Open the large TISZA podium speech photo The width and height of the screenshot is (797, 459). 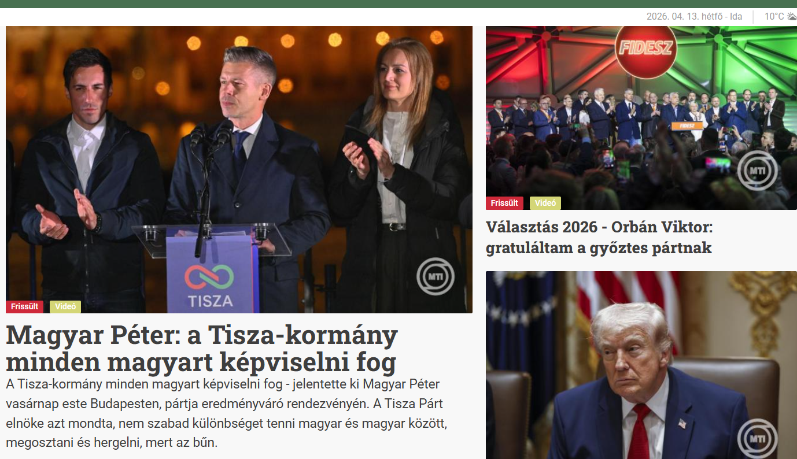239,169
